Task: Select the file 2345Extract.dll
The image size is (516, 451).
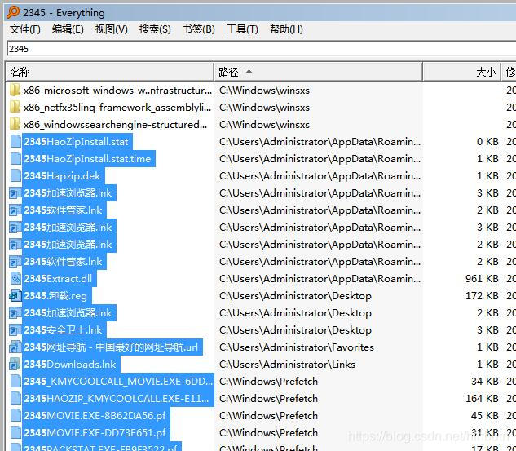Action: (x=58, y=278)
